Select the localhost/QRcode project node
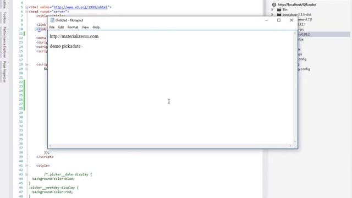Viewport: 352px width, 198px height. pyautogui.click(x=297, y=4)
